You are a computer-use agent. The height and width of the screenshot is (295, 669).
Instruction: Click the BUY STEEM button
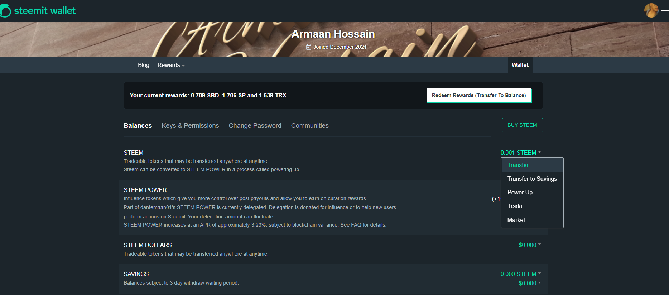pyautogui.click(x=522, y=125)
